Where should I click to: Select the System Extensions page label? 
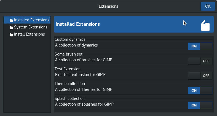click(x=31, y=27)
